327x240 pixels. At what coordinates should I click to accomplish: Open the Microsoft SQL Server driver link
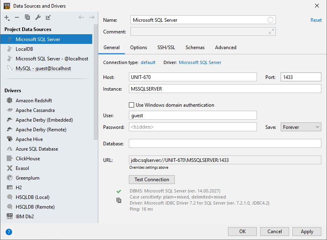[200, 62]
